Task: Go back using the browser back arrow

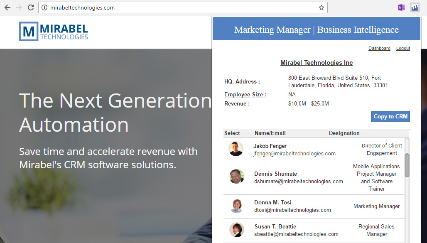Action: 7,7
